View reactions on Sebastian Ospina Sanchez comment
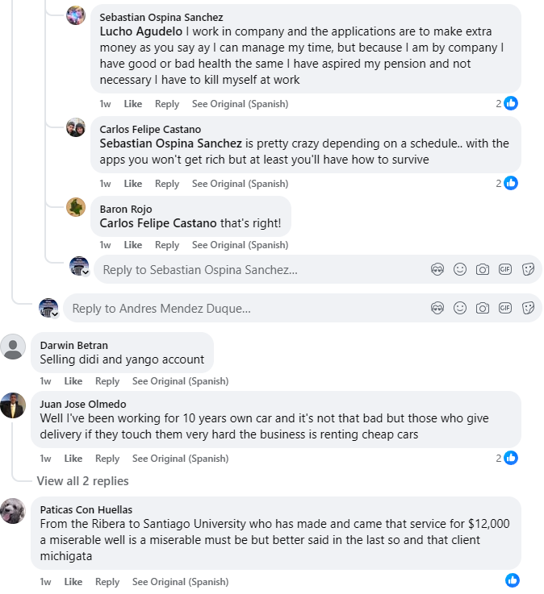 507,103
